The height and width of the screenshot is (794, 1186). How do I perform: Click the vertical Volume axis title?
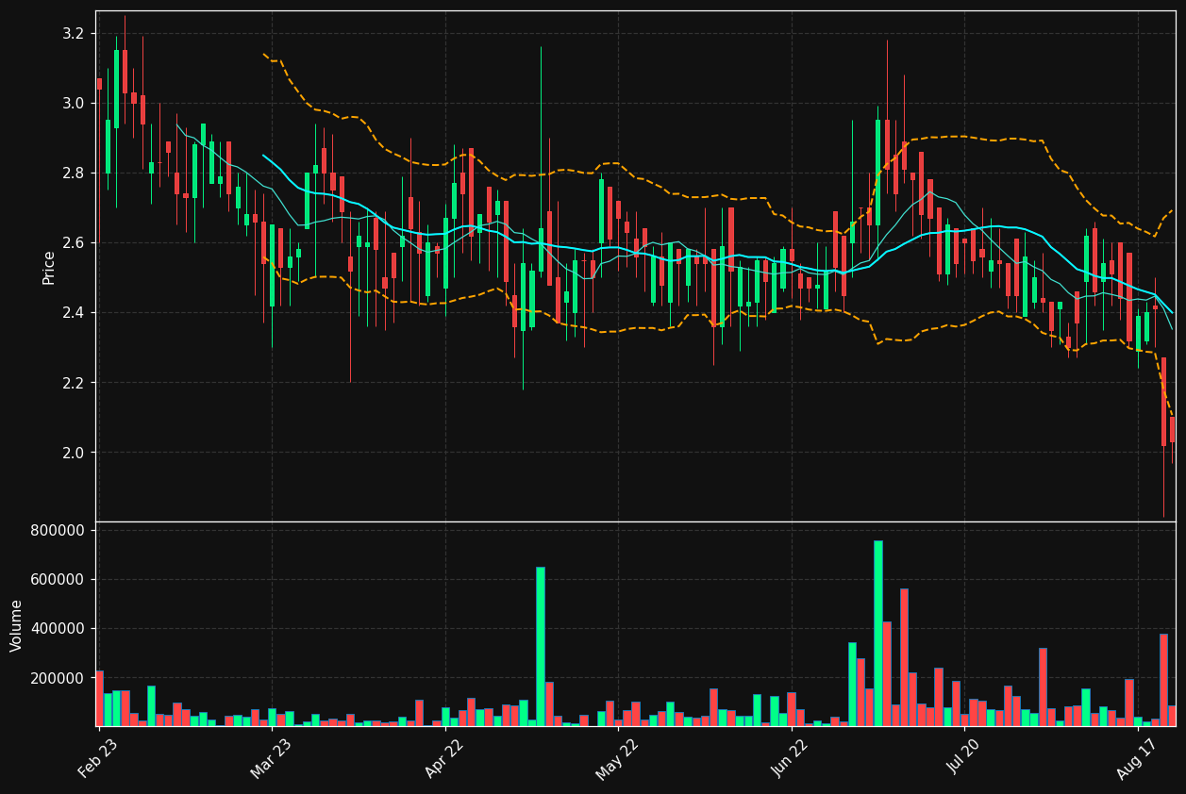(17, 625)
